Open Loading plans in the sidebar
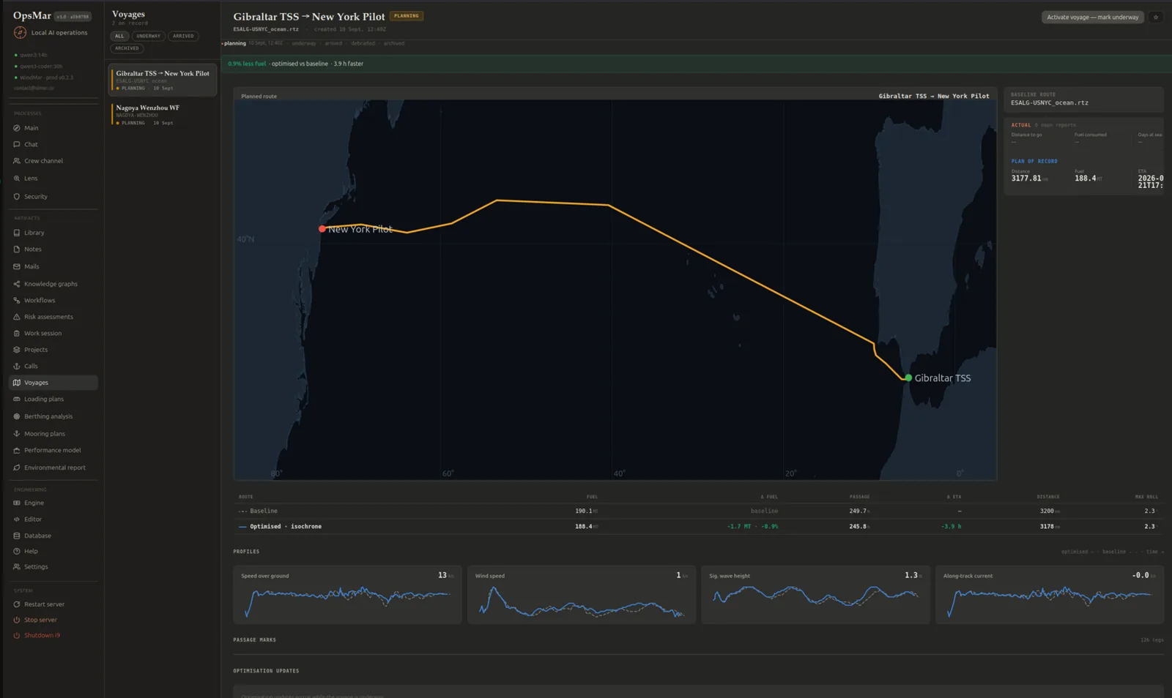1172x698 pixels. click(x=53, y=399)
